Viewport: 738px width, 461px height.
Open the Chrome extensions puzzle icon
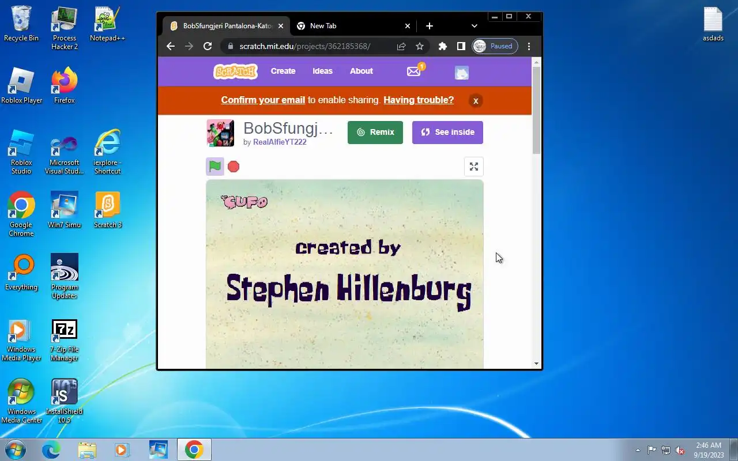tap(443, 46)
